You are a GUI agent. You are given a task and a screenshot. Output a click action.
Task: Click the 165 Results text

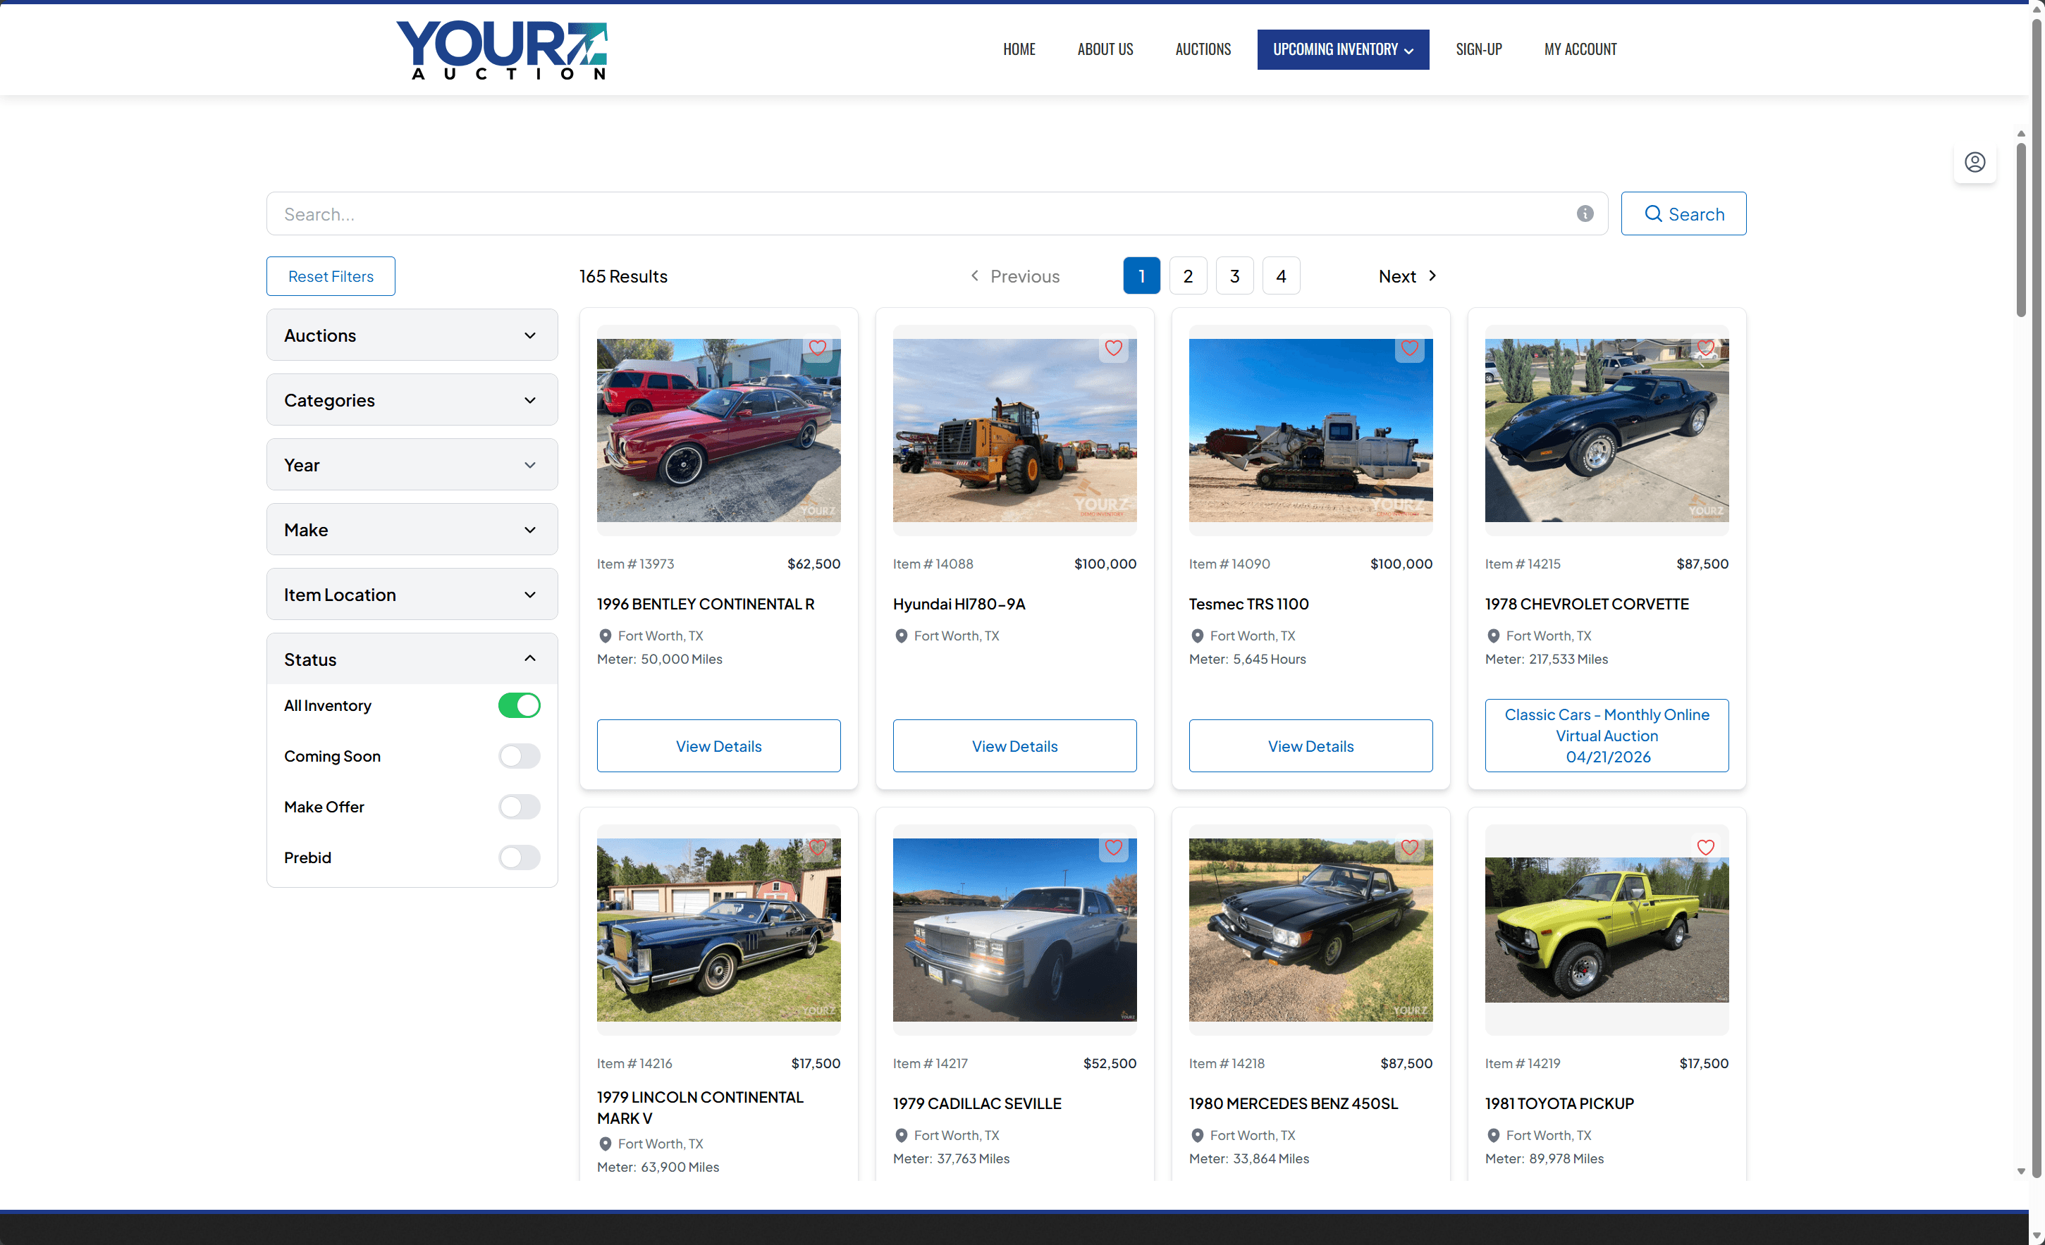[623, 276]
